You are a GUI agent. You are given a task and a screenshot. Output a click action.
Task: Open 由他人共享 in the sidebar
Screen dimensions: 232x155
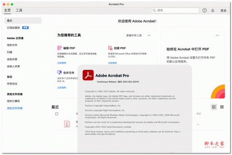click(x=13, y=66)
